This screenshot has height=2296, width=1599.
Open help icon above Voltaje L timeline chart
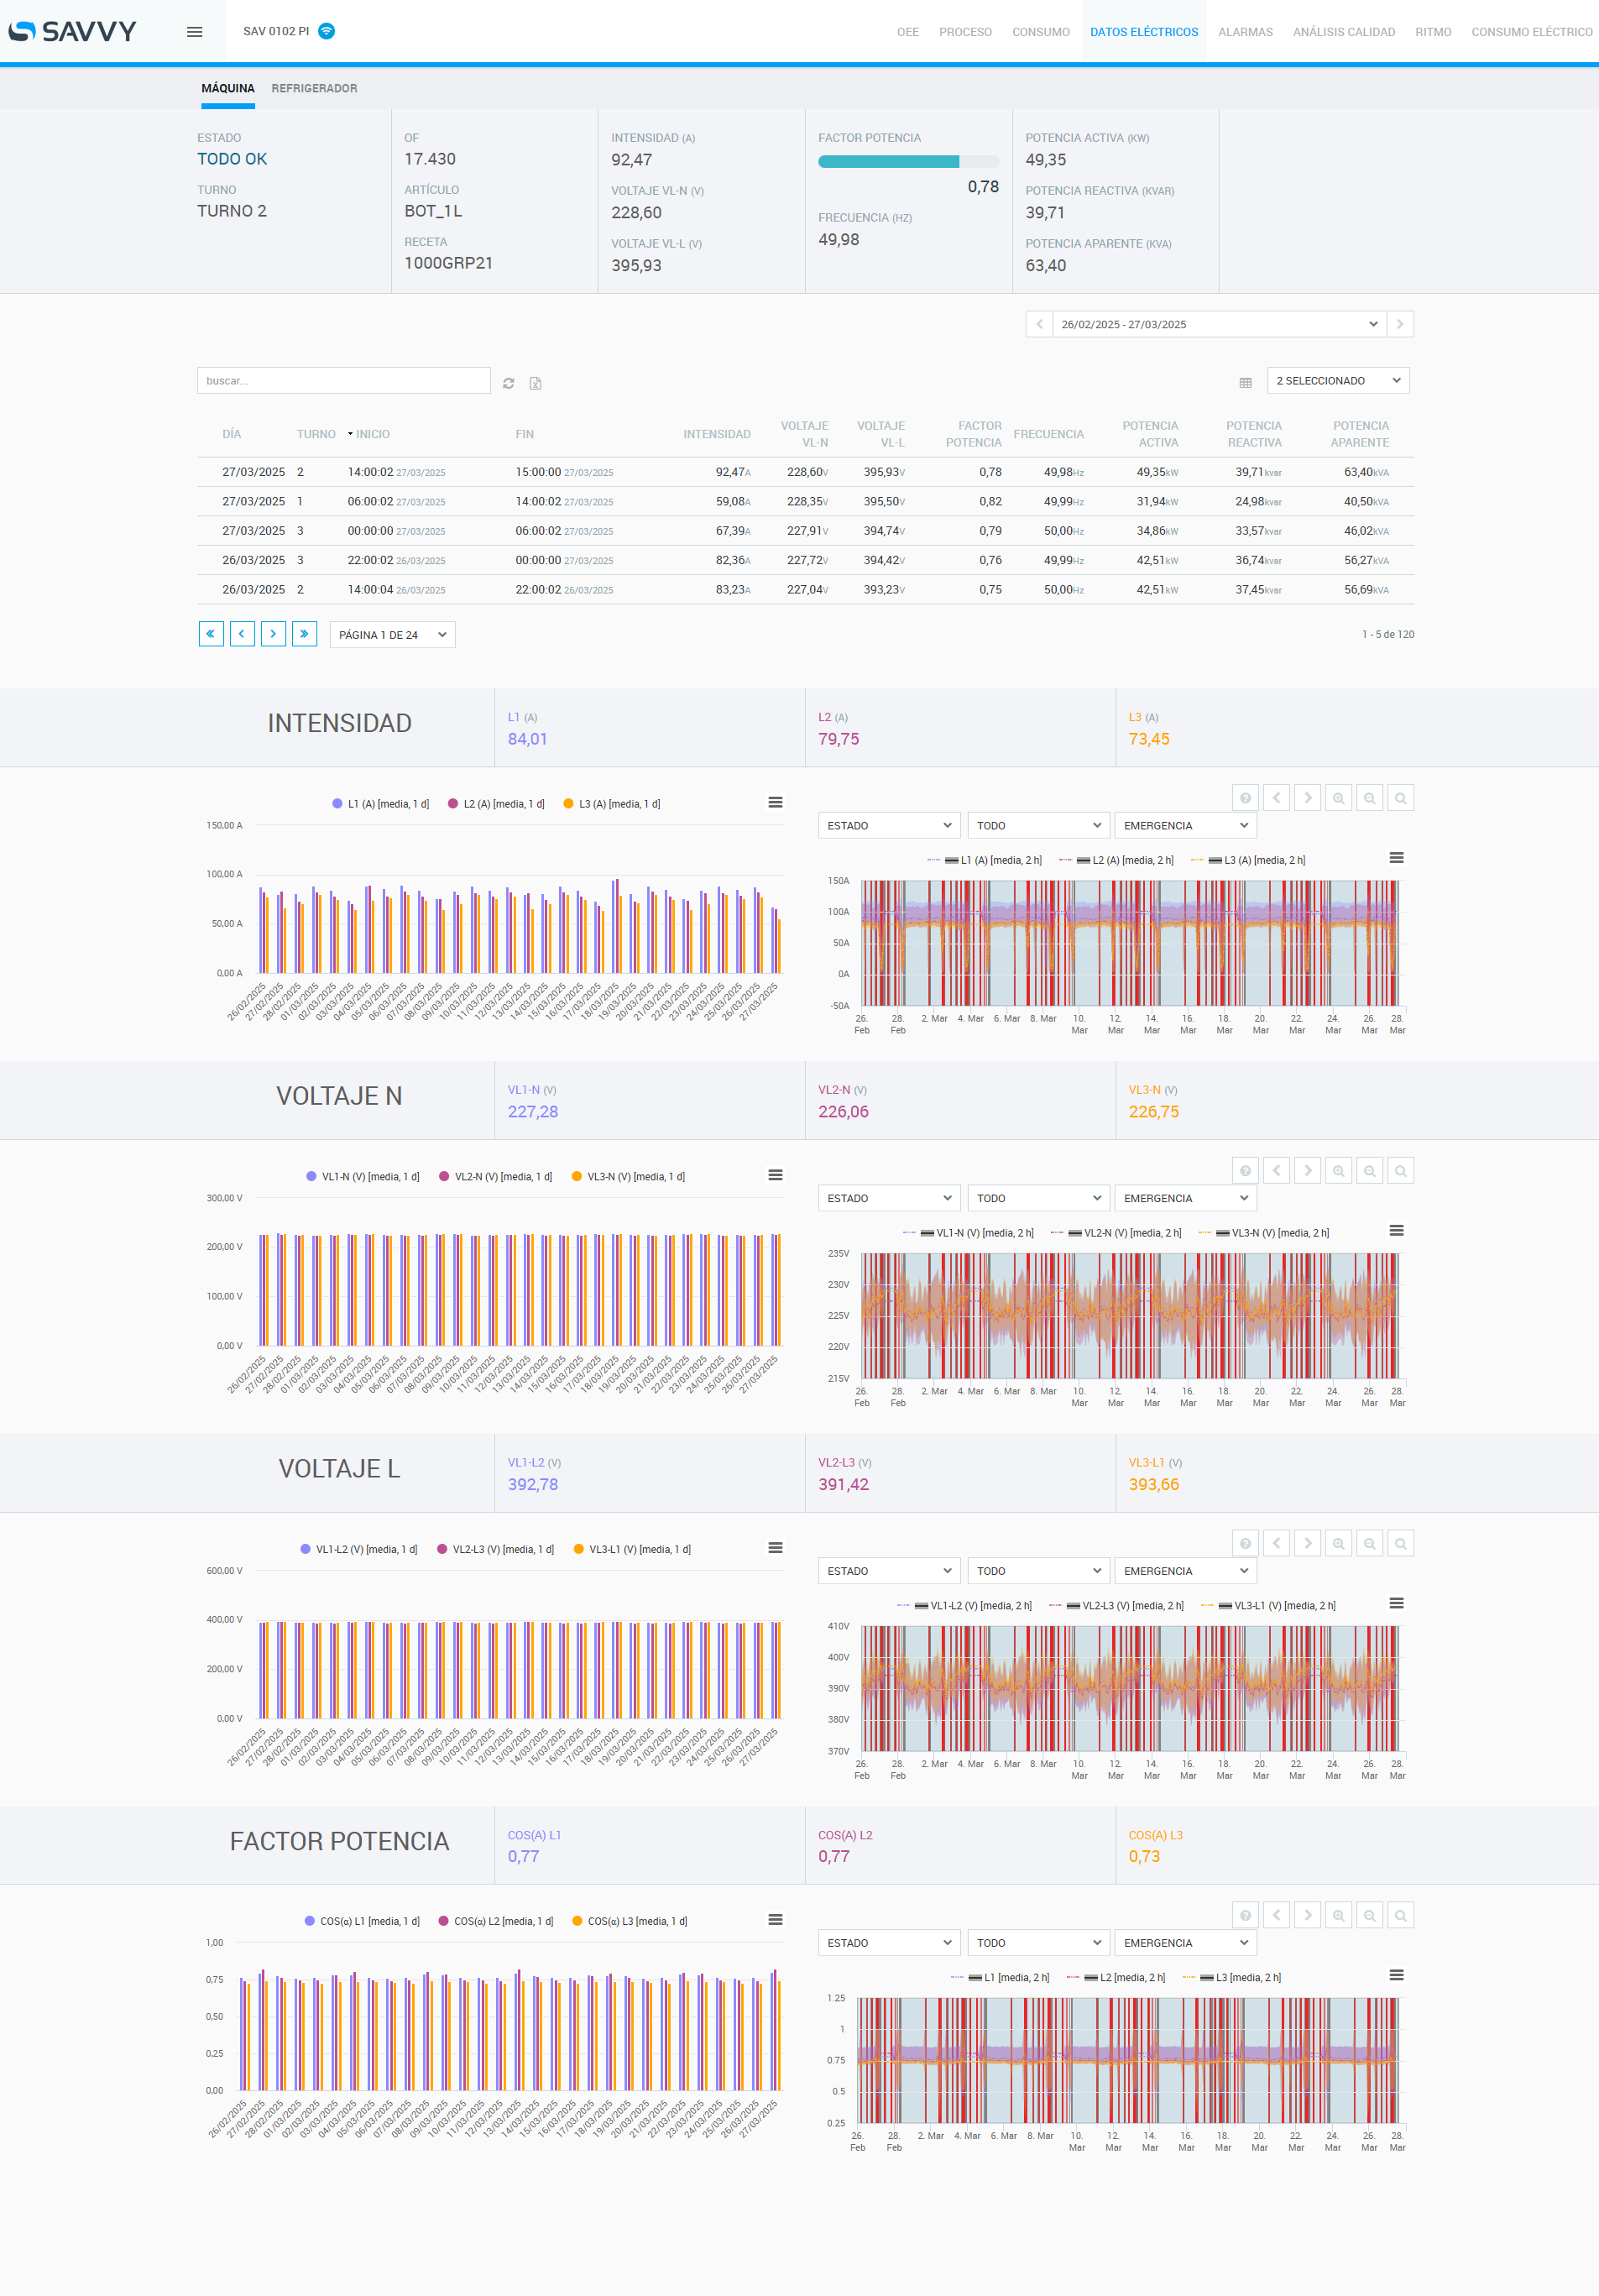[1245, 1544]
